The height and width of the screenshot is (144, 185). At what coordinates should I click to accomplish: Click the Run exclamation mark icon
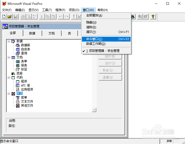point(74,17)
